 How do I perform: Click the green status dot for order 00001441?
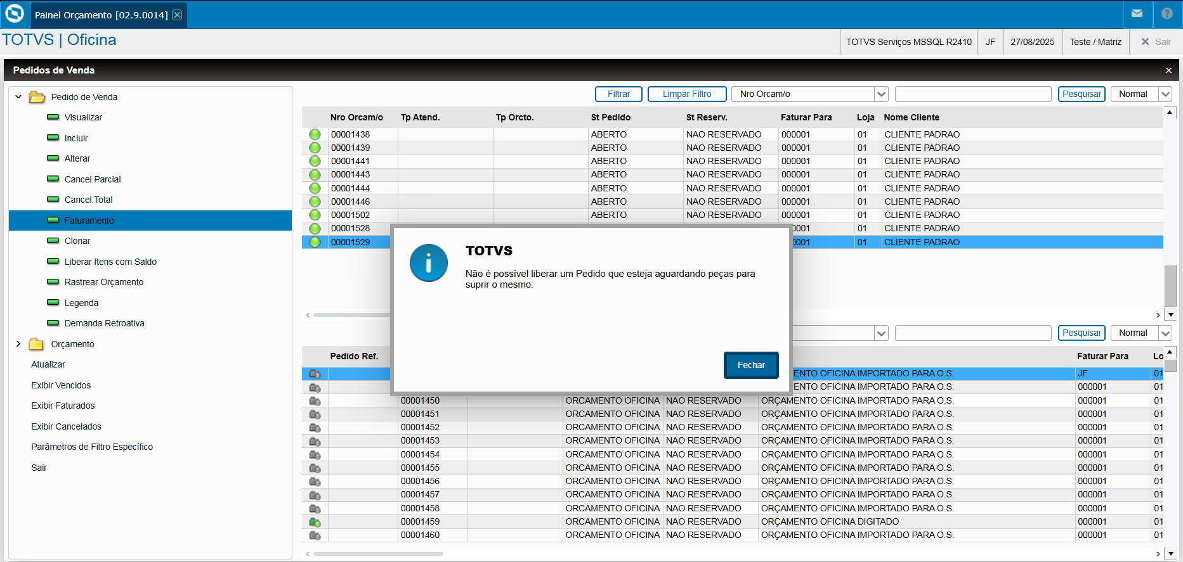pos(315,161)
